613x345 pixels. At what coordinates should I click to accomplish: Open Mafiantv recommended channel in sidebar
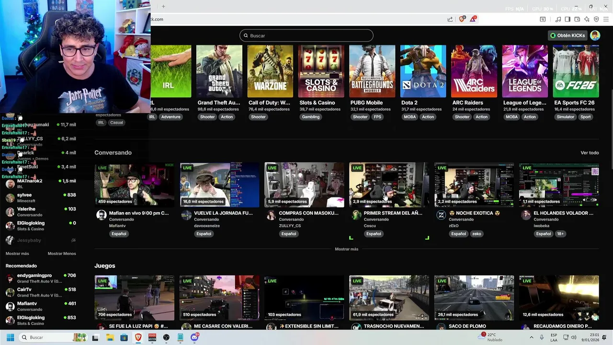coord(41,306)
